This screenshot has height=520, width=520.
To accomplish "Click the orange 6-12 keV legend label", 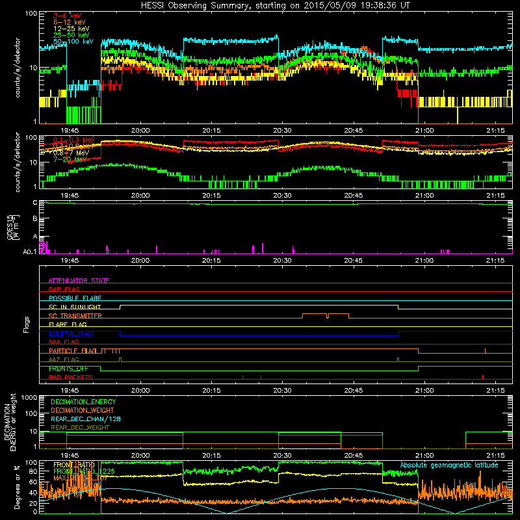I will (x=69, y=22).
